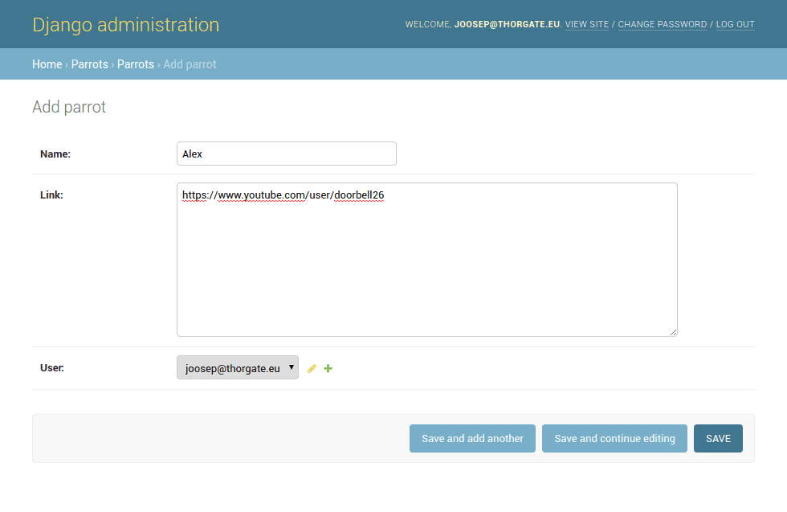Click the Link field label
This screenshot has width=787, height=512.
coord(51,195)
